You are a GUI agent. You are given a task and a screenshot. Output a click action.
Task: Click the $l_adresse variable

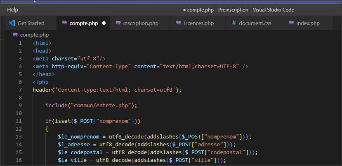point(74,145)
